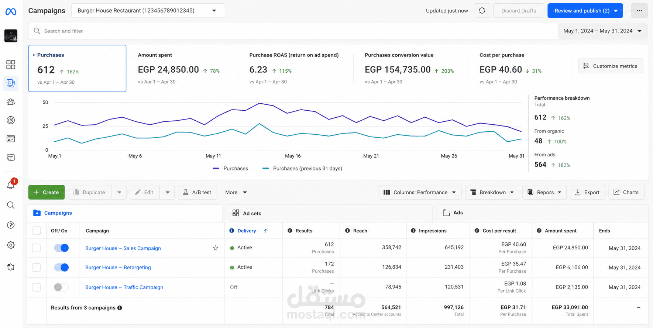Favorite the Sales Campaign with the star icon
653x328 pixels.
[216, 248]
